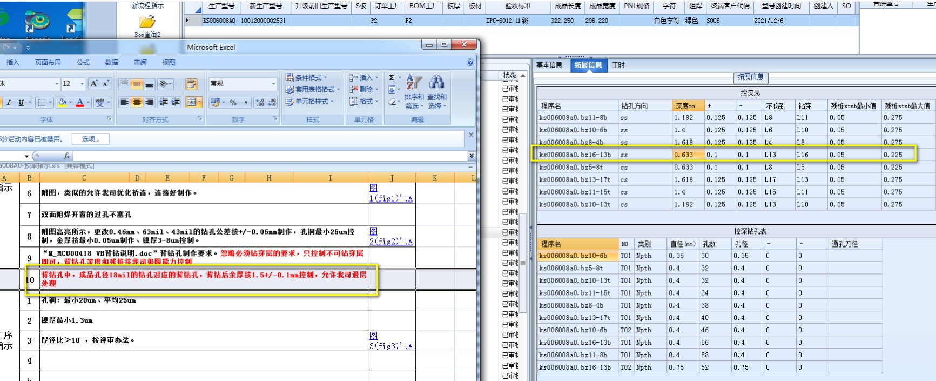Screen dimensions: 936x381
Task: Apply percent style to cells
Action: point(233,102)
